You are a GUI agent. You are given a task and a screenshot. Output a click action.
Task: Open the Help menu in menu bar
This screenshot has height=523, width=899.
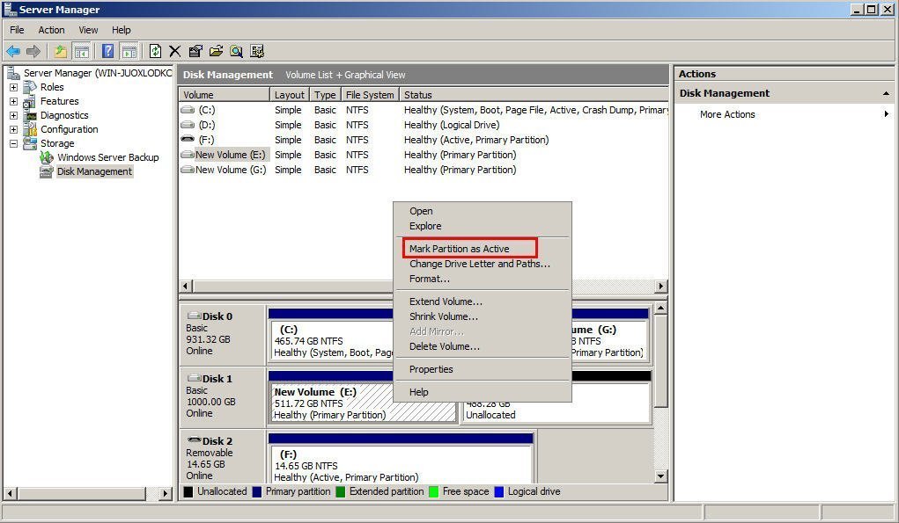pos(121,30)
